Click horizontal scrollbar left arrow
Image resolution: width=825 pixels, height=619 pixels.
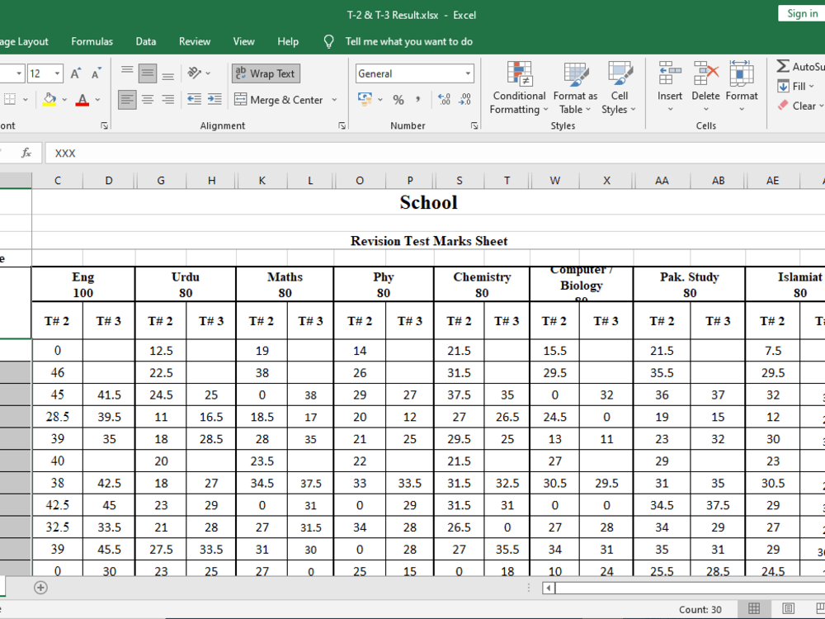click(x=549, y=588)
